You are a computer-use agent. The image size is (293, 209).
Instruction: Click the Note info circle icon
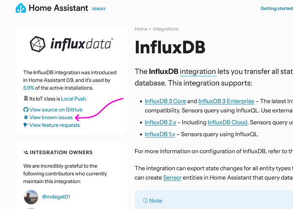tap(145, 200)
